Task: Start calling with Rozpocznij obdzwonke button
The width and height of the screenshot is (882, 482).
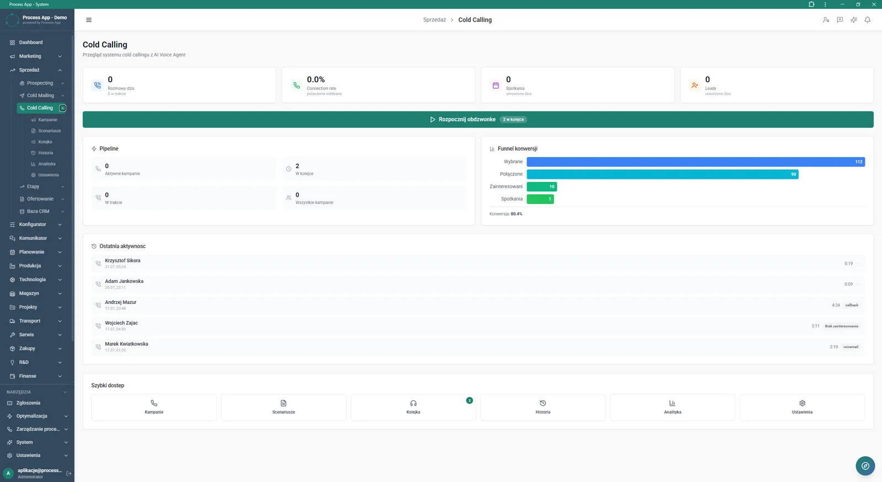Action: 478,120
